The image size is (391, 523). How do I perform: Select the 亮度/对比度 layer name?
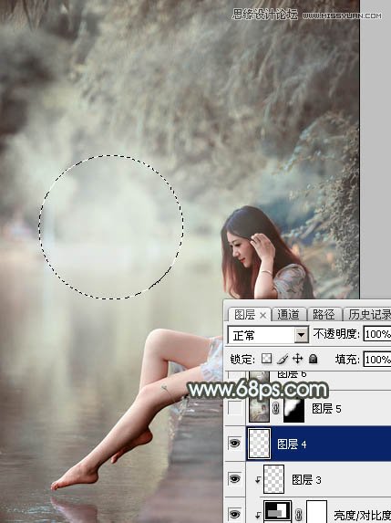click(x=363, y=516)
